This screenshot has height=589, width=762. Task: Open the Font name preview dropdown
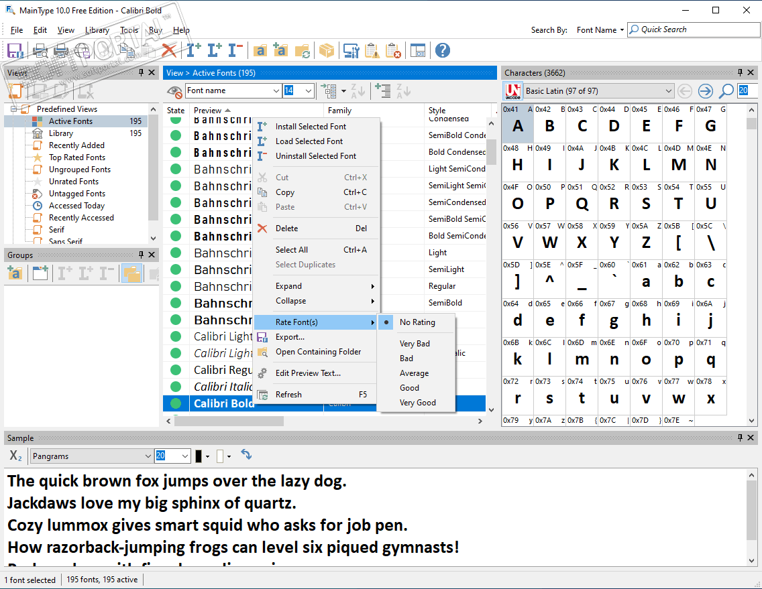click(x=276, y=91)
